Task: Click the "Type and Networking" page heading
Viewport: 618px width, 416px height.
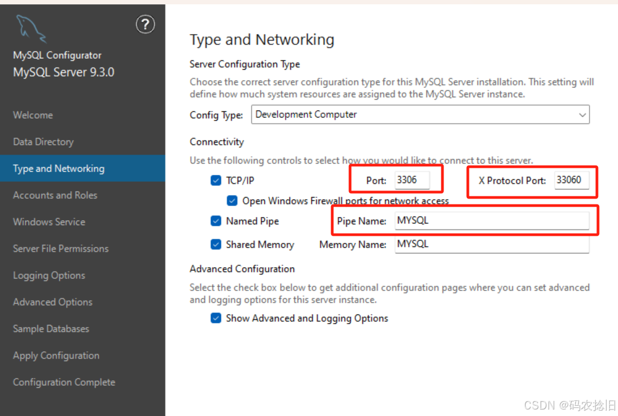Action: point(262,40)
